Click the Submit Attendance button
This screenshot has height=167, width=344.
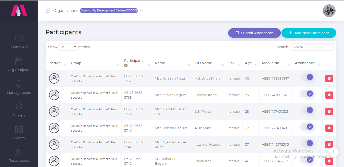tap(254, 33)
